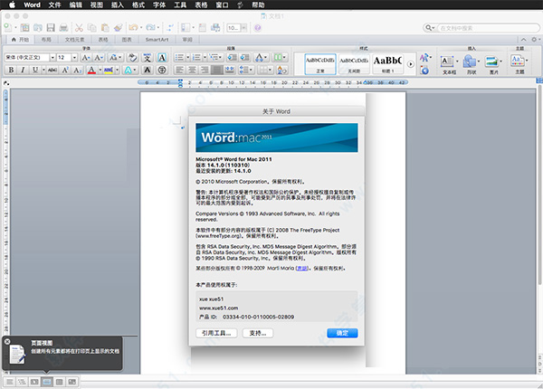Toggle character border A button
543x389 pixels.
tap(162, 58)
